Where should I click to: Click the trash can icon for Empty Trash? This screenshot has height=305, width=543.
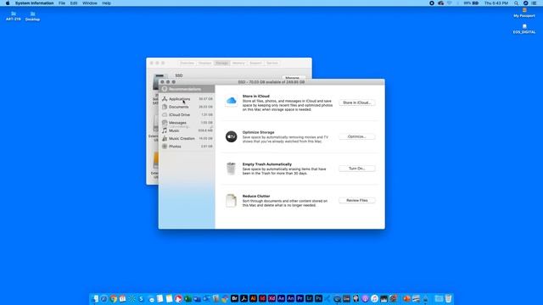(231, 169)
